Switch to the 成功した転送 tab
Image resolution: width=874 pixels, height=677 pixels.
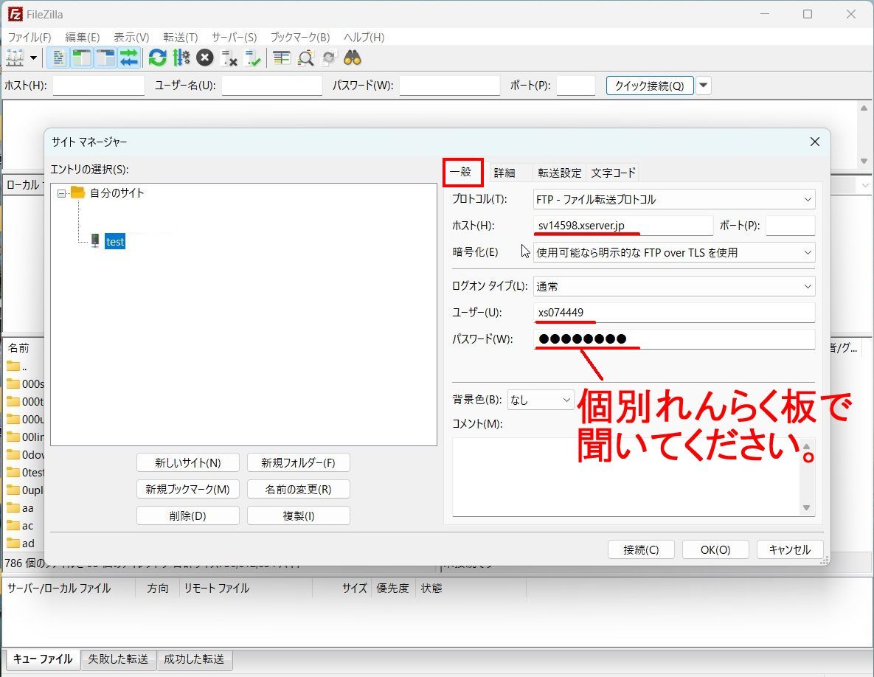click(194, 659)
